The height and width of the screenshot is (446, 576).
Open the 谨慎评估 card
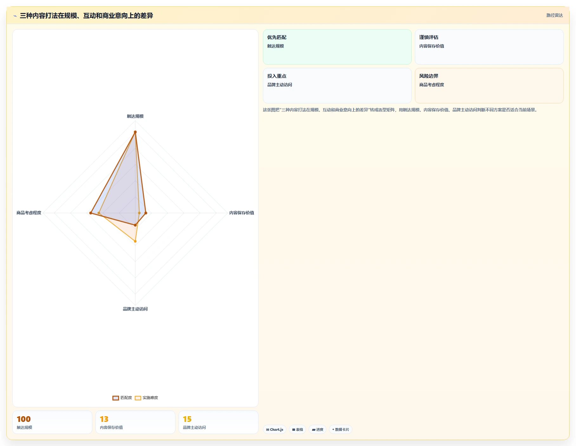[x=489, y=47]
